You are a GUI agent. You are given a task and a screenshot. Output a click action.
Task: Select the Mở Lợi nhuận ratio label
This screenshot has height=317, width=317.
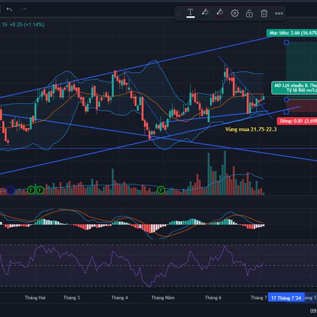point(294,88)
